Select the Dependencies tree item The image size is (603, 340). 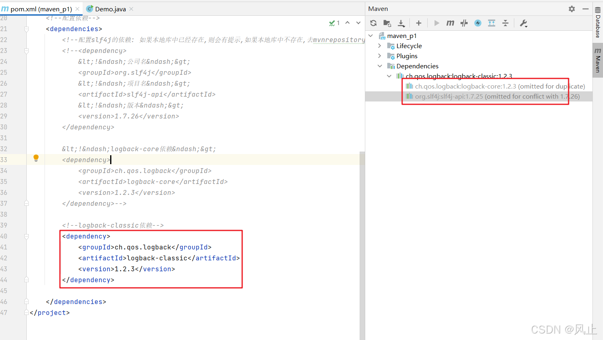point(418,66)
